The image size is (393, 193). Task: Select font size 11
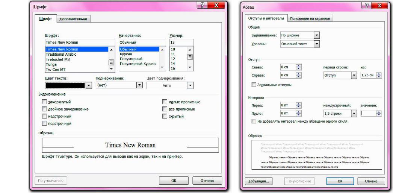[x=178, y=54]
